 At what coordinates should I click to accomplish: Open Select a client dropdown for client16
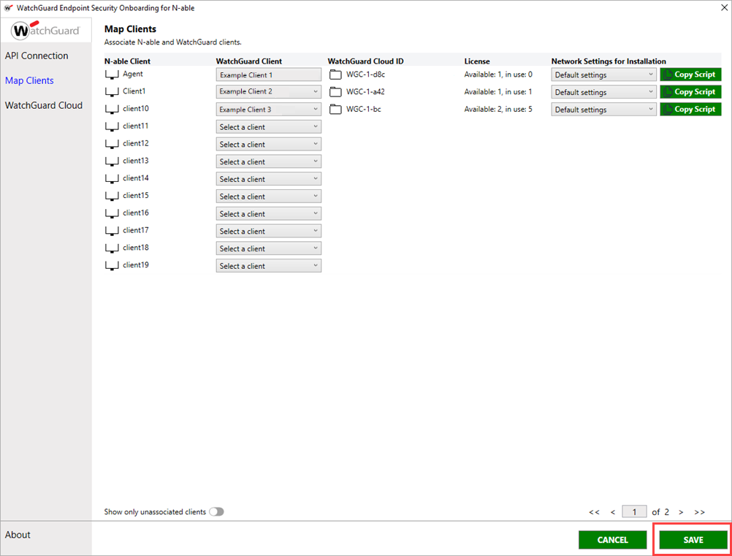point(268,214)
